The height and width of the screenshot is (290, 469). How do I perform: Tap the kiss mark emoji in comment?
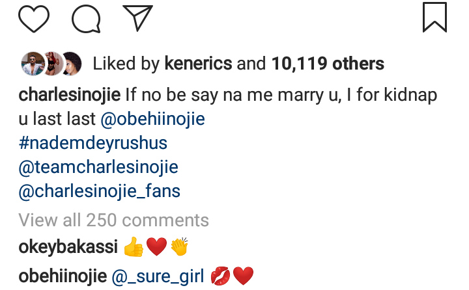pos(221,276)
